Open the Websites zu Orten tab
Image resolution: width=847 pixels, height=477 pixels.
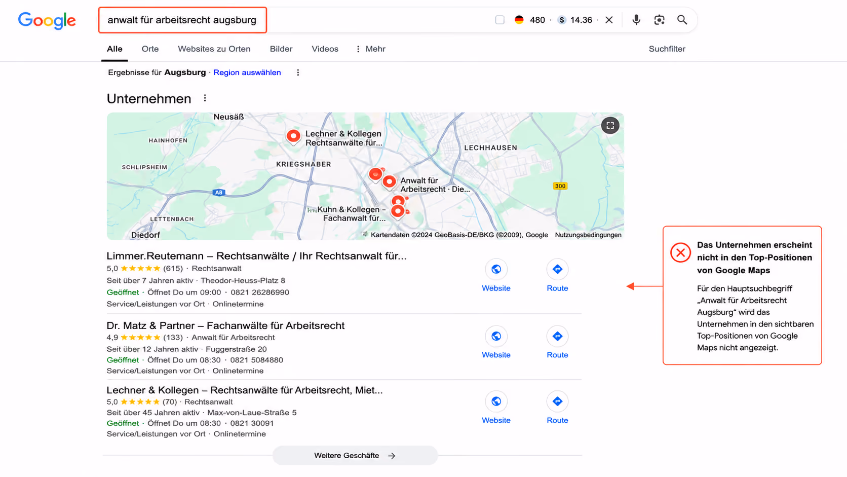214,49
